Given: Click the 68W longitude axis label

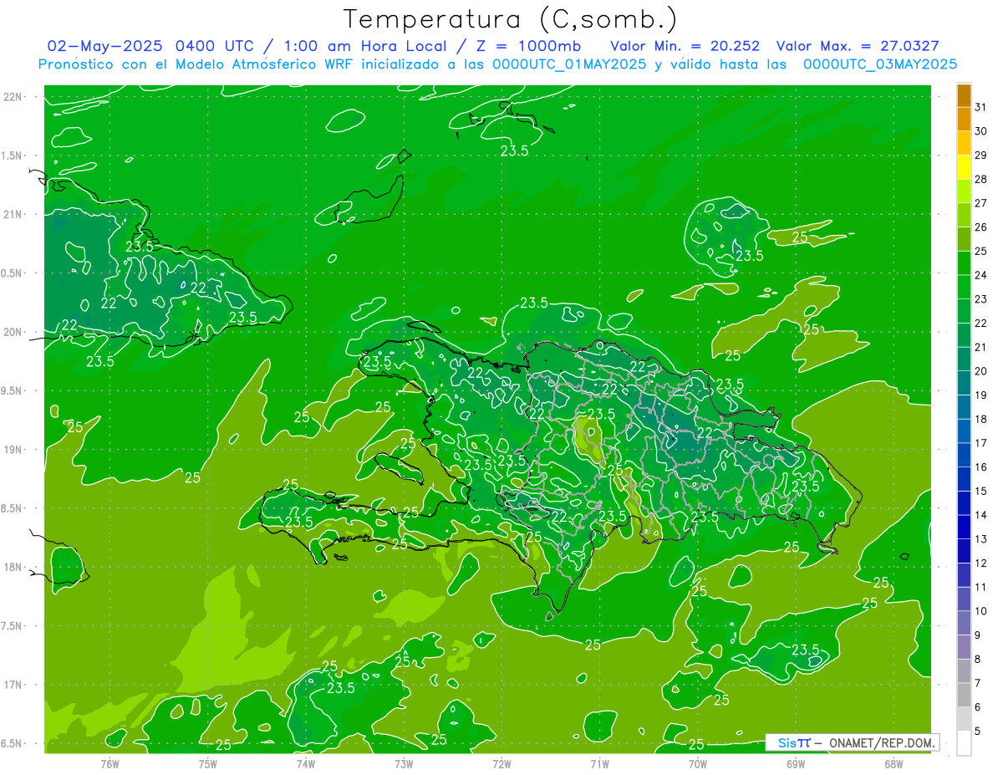Looking at the screenshot, I should click(x=894, y=764).
